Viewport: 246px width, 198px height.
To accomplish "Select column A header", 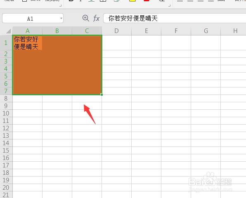I will point(28,31).
